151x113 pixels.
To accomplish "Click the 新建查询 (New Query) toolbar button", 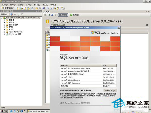I will click(8, 8).
